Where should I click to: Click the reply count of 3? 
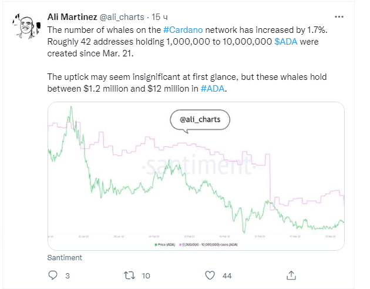click(68, 275)
